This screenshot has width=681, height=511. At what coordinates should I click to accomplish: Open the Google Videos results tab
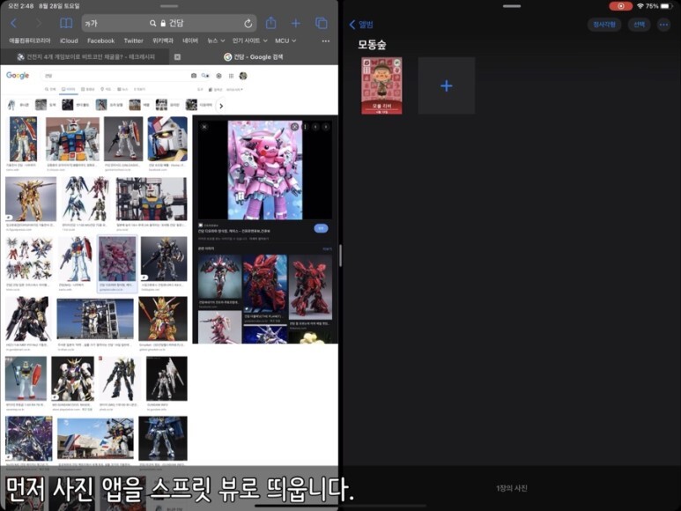tap(88, 89)
